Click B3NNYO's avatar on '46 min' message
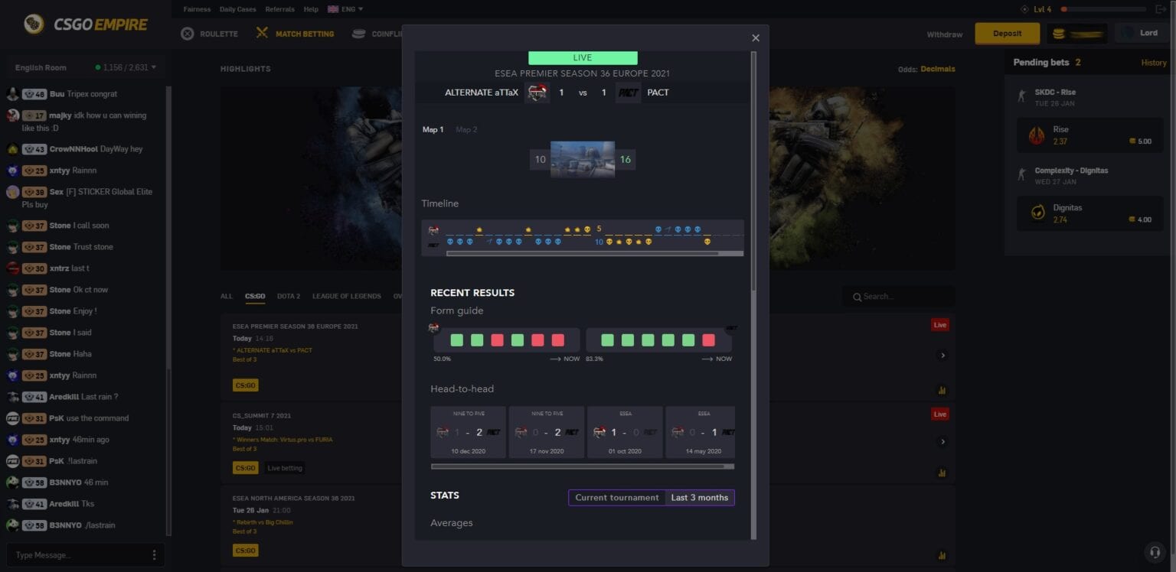 pyautogui.click(x=12, y=483)
